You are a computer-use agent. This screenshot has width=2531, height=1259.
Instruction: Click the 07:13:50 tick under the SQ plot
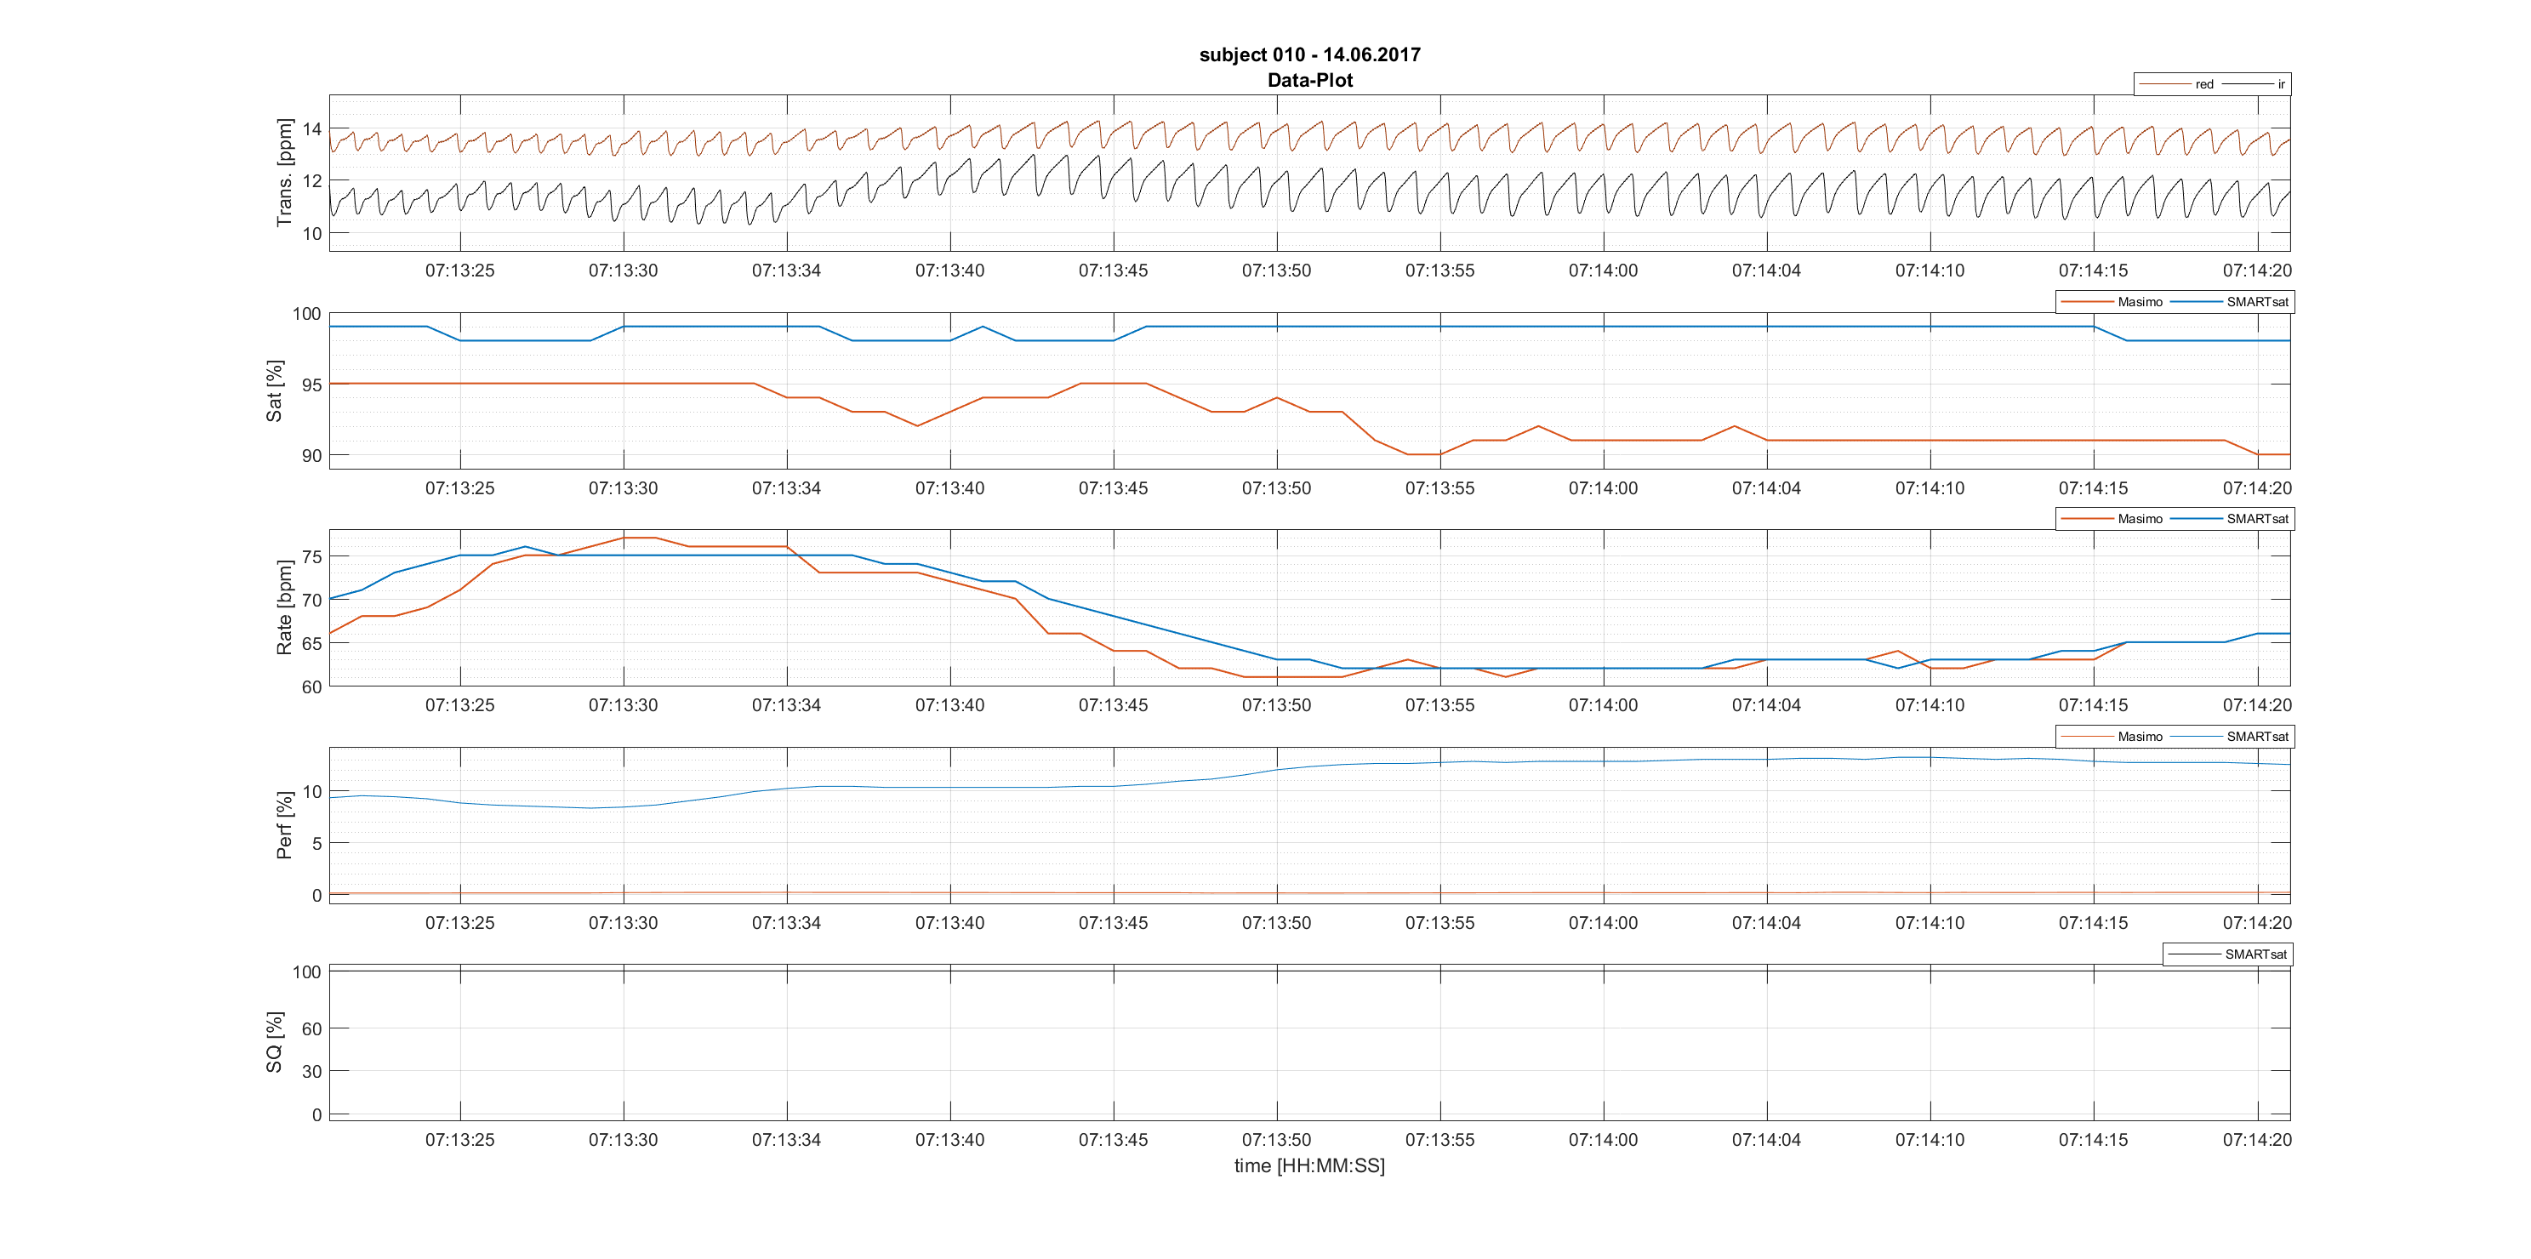[1275, 1139]
